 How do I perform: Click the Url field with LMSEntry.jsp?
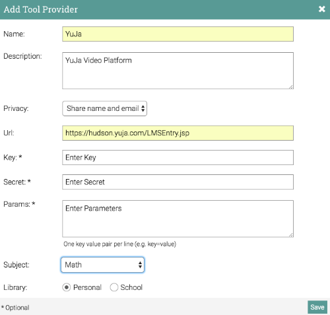click(x=178, y=133)
